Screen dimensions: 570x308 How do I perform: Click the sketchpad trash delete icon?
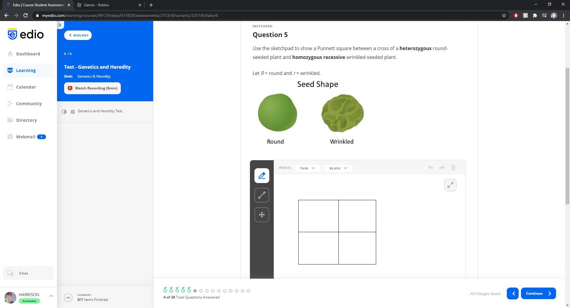click(x=453, y=168)
